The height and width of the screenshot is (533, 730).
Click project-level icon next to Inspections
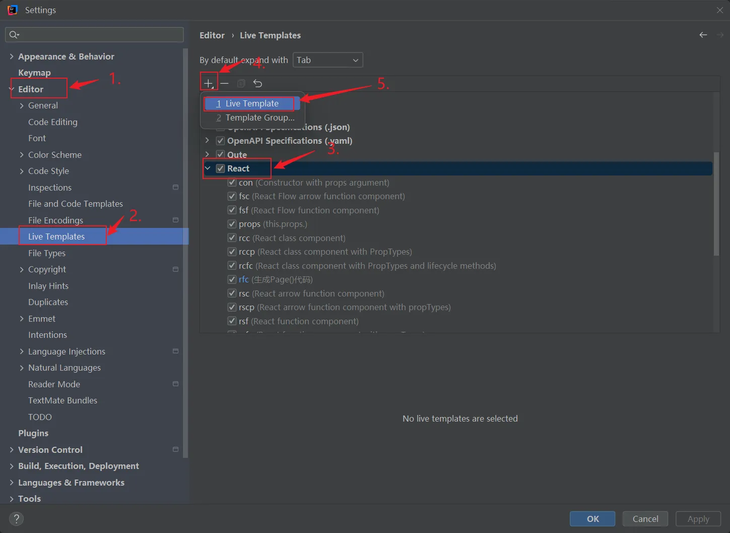[x=175, y=187]
